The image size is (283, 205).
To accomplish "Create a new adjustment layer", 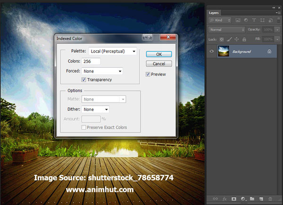I will tap(242, 199).
